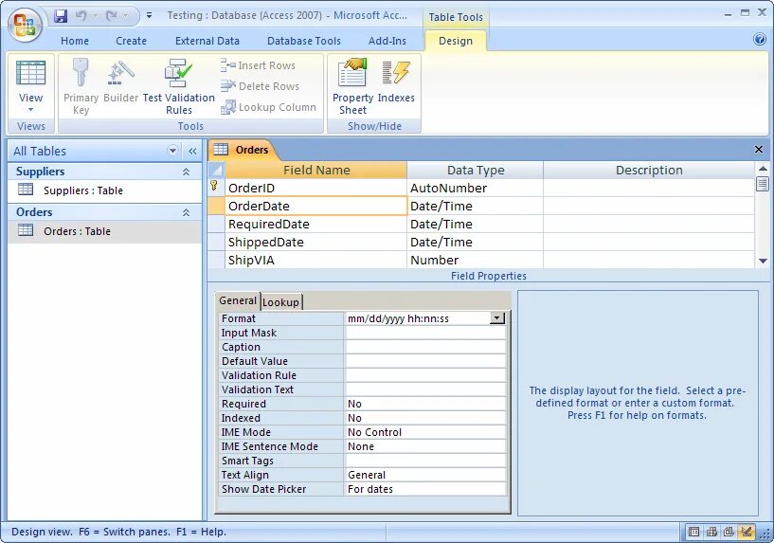
Task: Click Delete Rows in Tools group
Action: coord(260,86)
